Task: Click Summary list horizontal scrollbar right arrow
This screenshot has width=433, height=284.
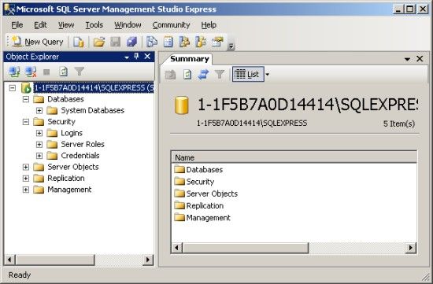Action: pyautogui.click(x=411, y=248)
